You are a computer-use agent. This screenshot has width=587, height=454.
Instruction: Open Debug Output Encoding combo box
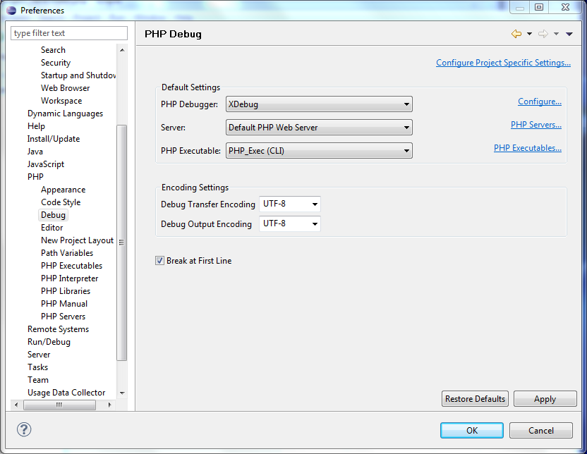click(x=290, y=223)
